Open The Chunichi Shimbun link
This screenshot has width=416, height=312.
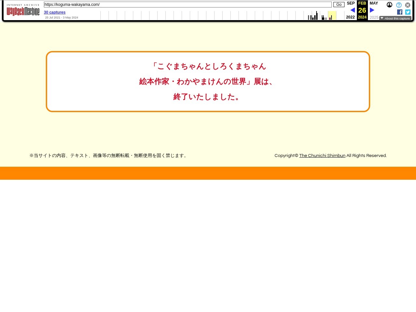click(x=322, y=156)
